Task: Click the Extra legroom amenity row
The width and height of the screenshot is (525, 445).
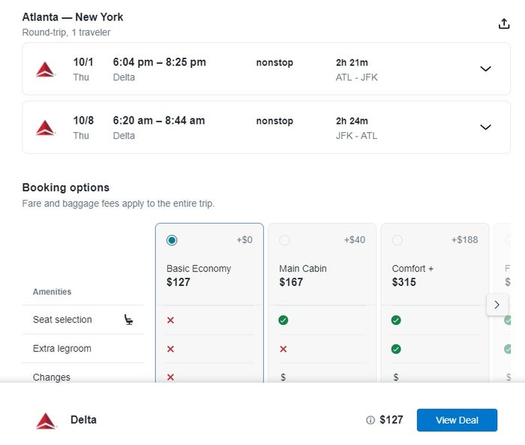Action: point(83,348)
